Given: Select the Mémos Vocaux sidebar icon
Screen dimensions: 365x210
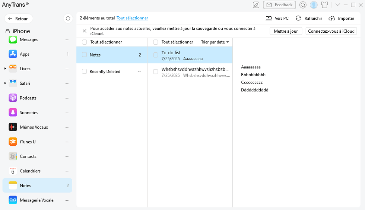Looking at the screenshot, I should pyautogui.click(x=13, y=127).
